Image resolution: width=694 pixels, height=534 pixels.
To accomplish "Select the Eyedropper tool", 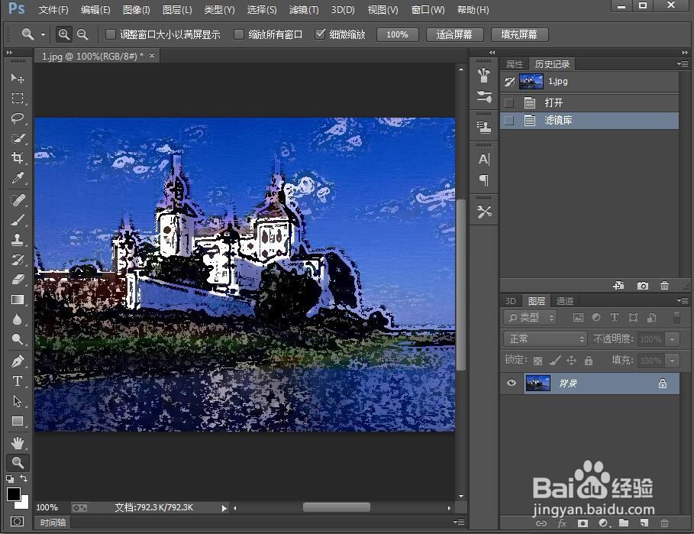I will 18,177.
